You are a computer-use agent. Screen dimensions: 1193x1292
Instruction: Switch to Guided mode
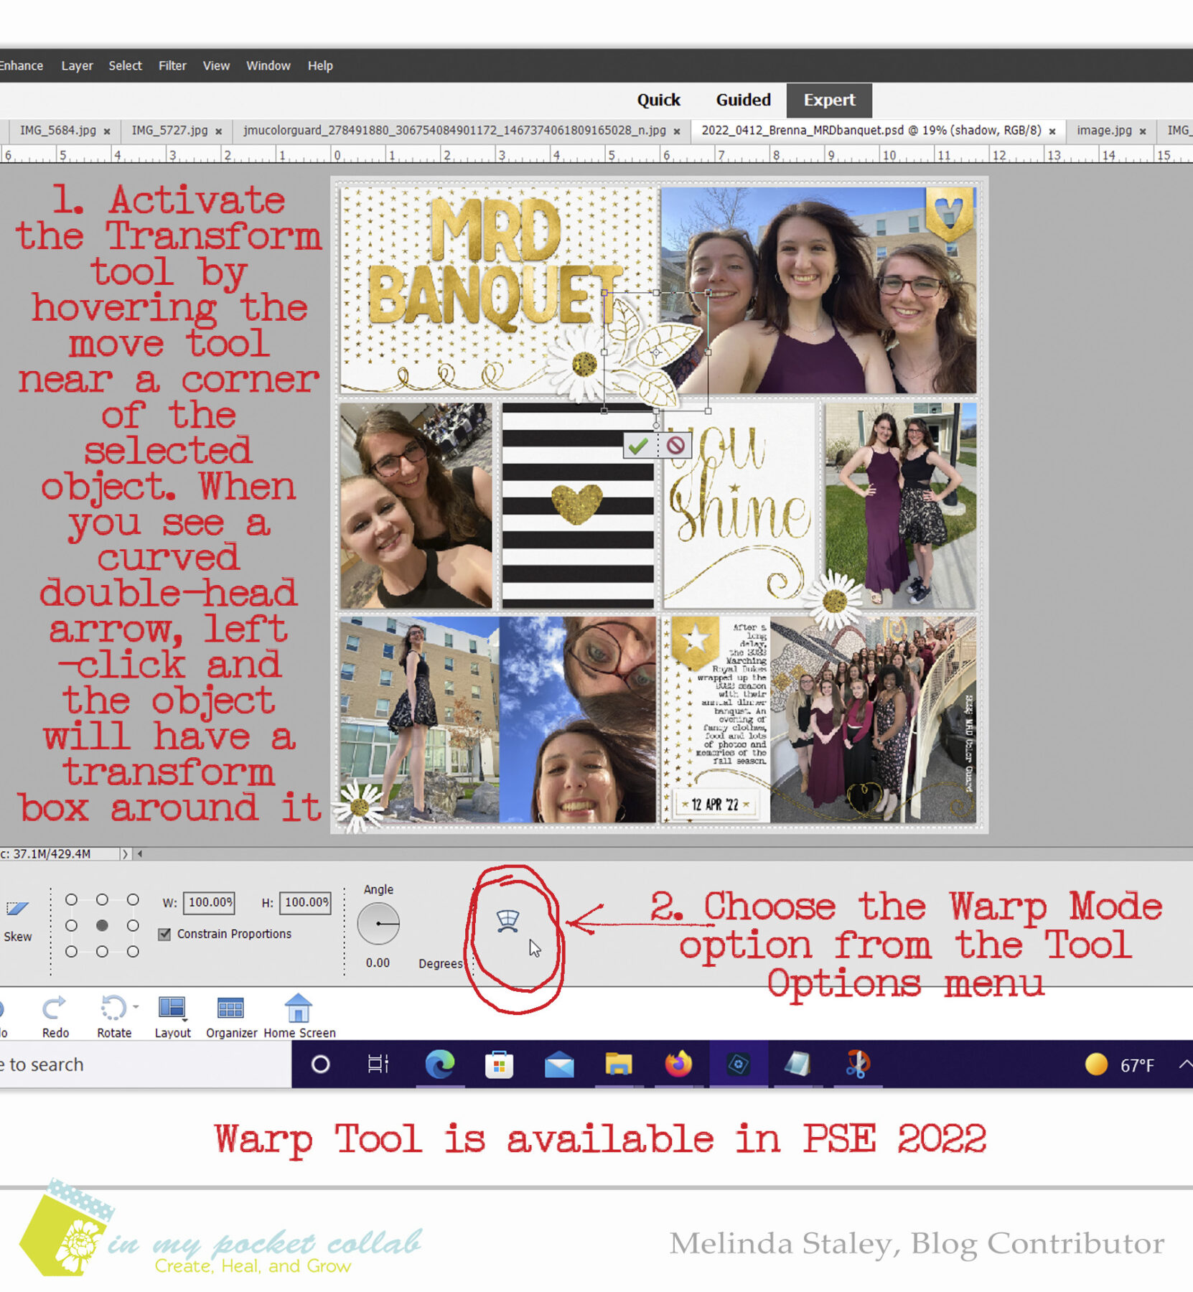click(x=743, y=100)
